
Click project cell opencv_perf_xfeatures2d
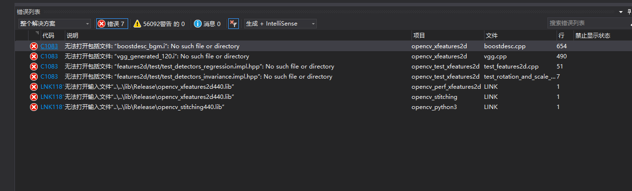[446, 87]
